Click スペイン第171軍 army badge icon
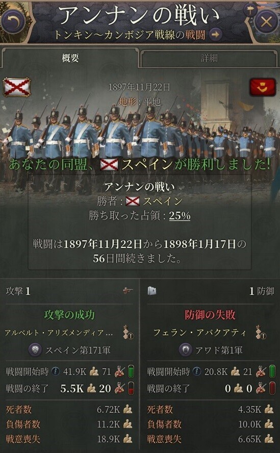Screen dimensions: 280x453 36,350
